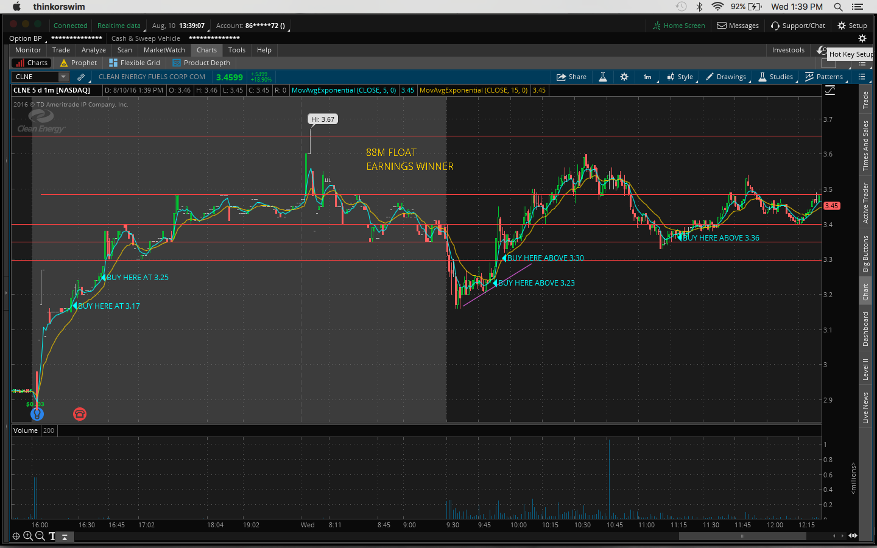
Task: Click the Realtime data status
Action: click(119, 26)
